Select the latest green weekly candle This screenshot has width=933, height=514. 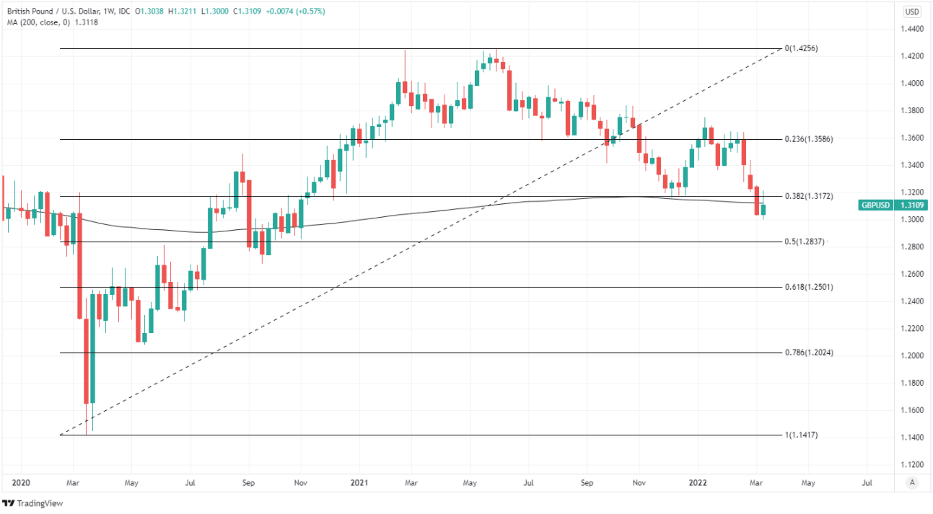coord(763,210)
